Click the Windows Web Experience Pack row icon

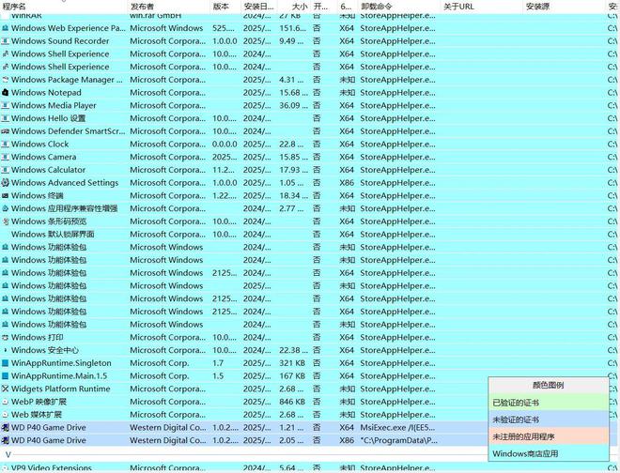click(x=5, y=28)
